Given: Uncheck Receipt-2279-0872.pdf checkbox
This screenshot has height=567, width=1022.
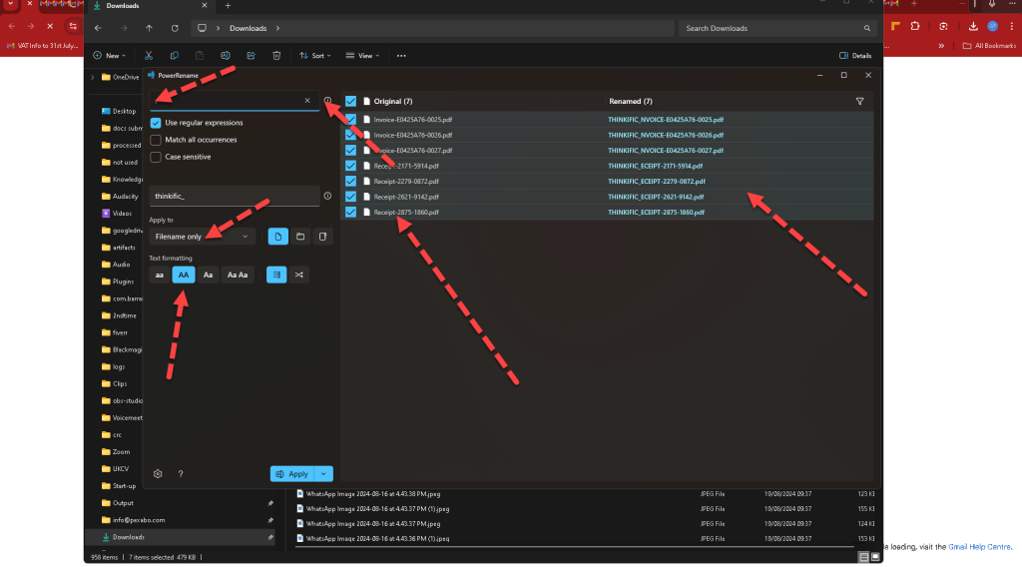Looking at the screenshot, I should [x=350, y=181].
